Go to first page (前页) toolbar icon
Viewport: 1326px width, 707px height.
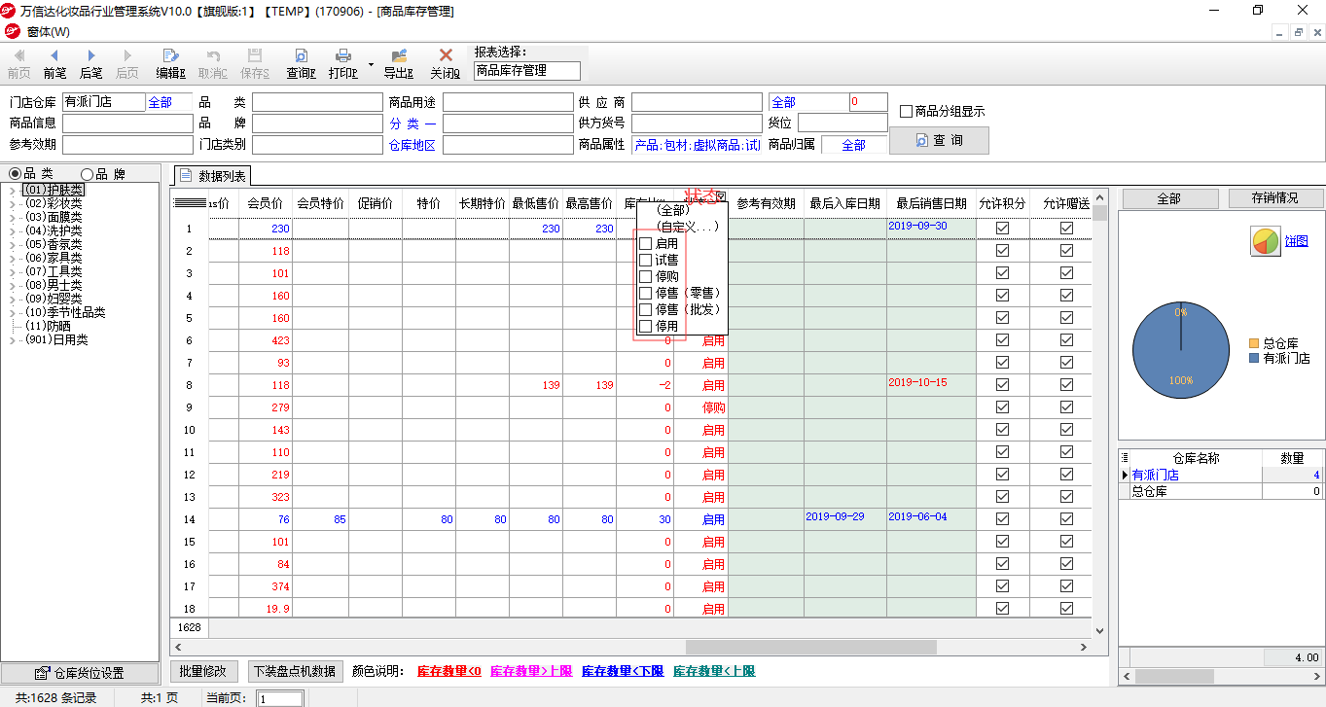18,55
